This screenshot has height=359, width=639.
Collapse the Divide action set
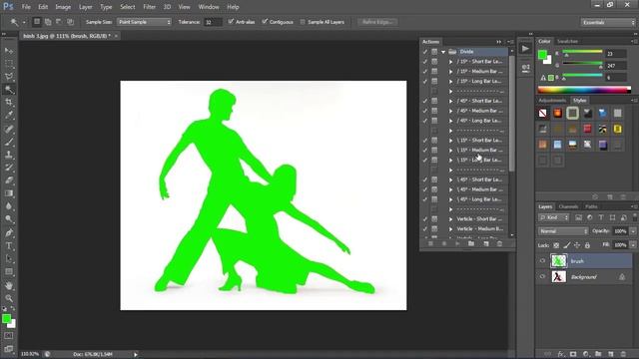[x=443, y=52]
